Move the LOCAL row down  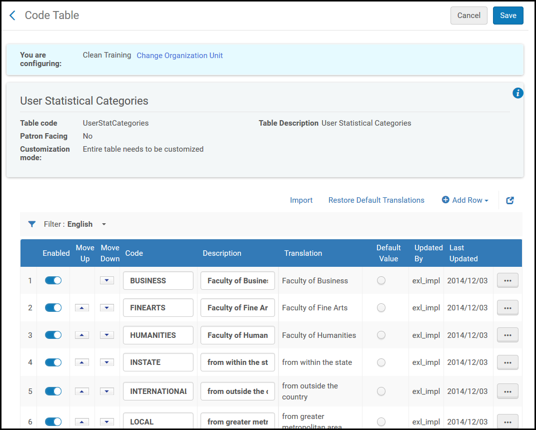[107, 422]
